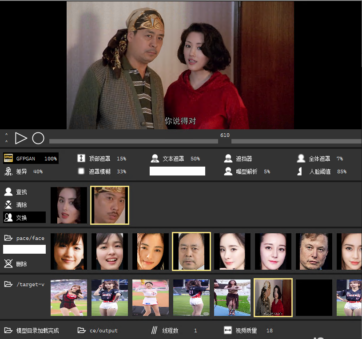Toggle the 嘴型解析 icon
The height and width of the screenshot is (339, 362).
point(228,171)
